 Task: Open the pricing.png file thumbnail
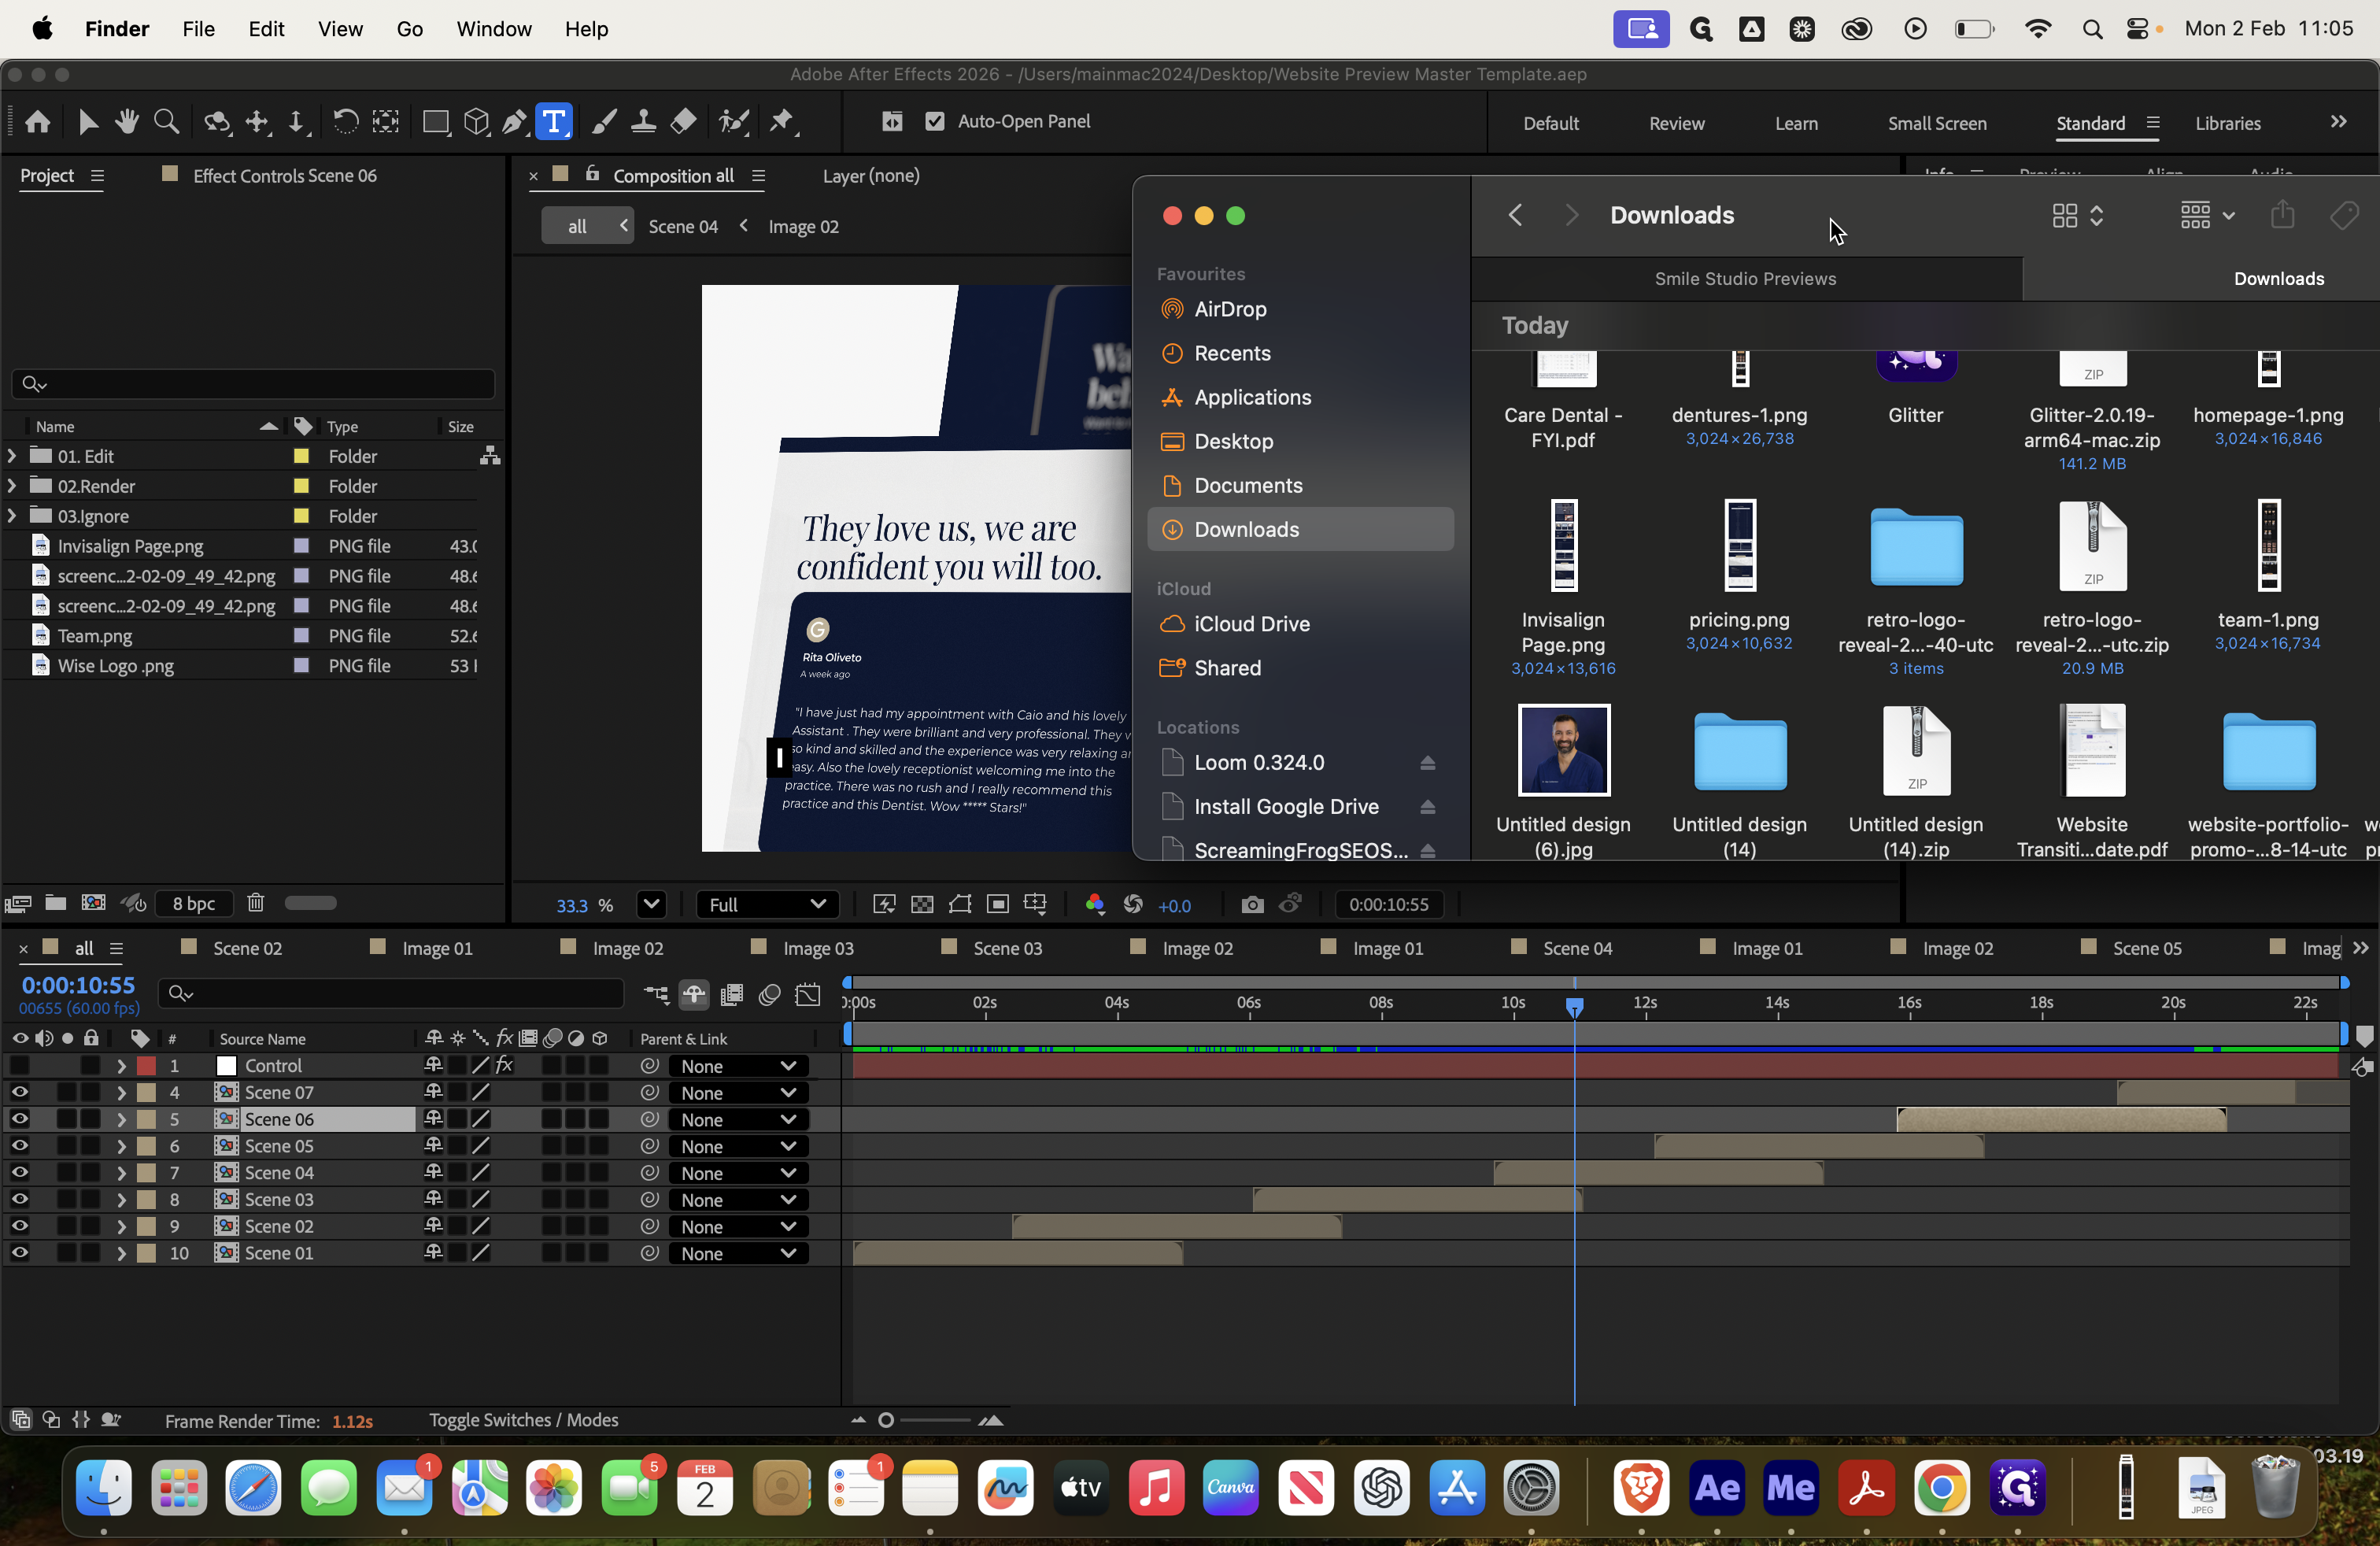point(1739,546)
